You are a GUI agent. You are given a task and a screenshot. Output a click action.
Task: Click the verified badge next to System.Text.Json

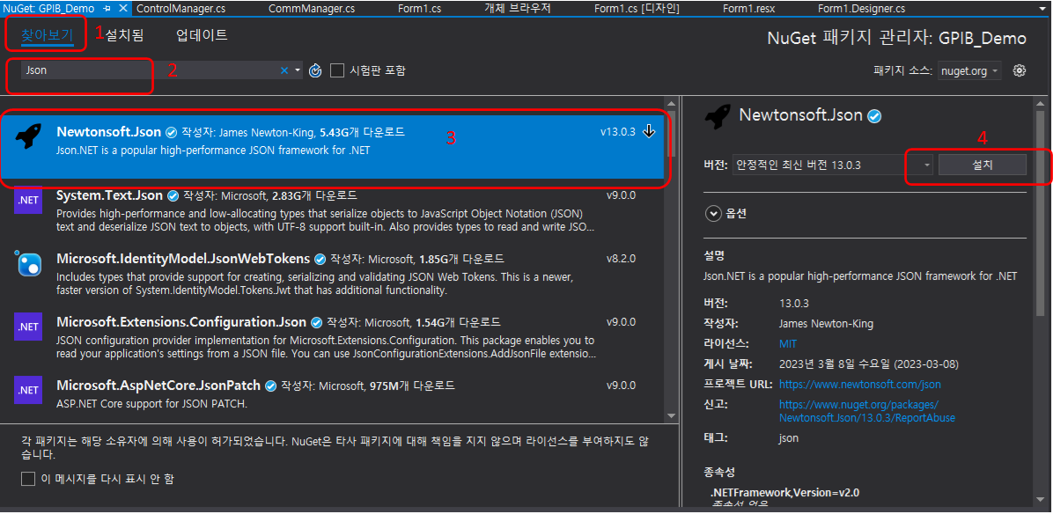pyautogui.click(x=173, y=196)
